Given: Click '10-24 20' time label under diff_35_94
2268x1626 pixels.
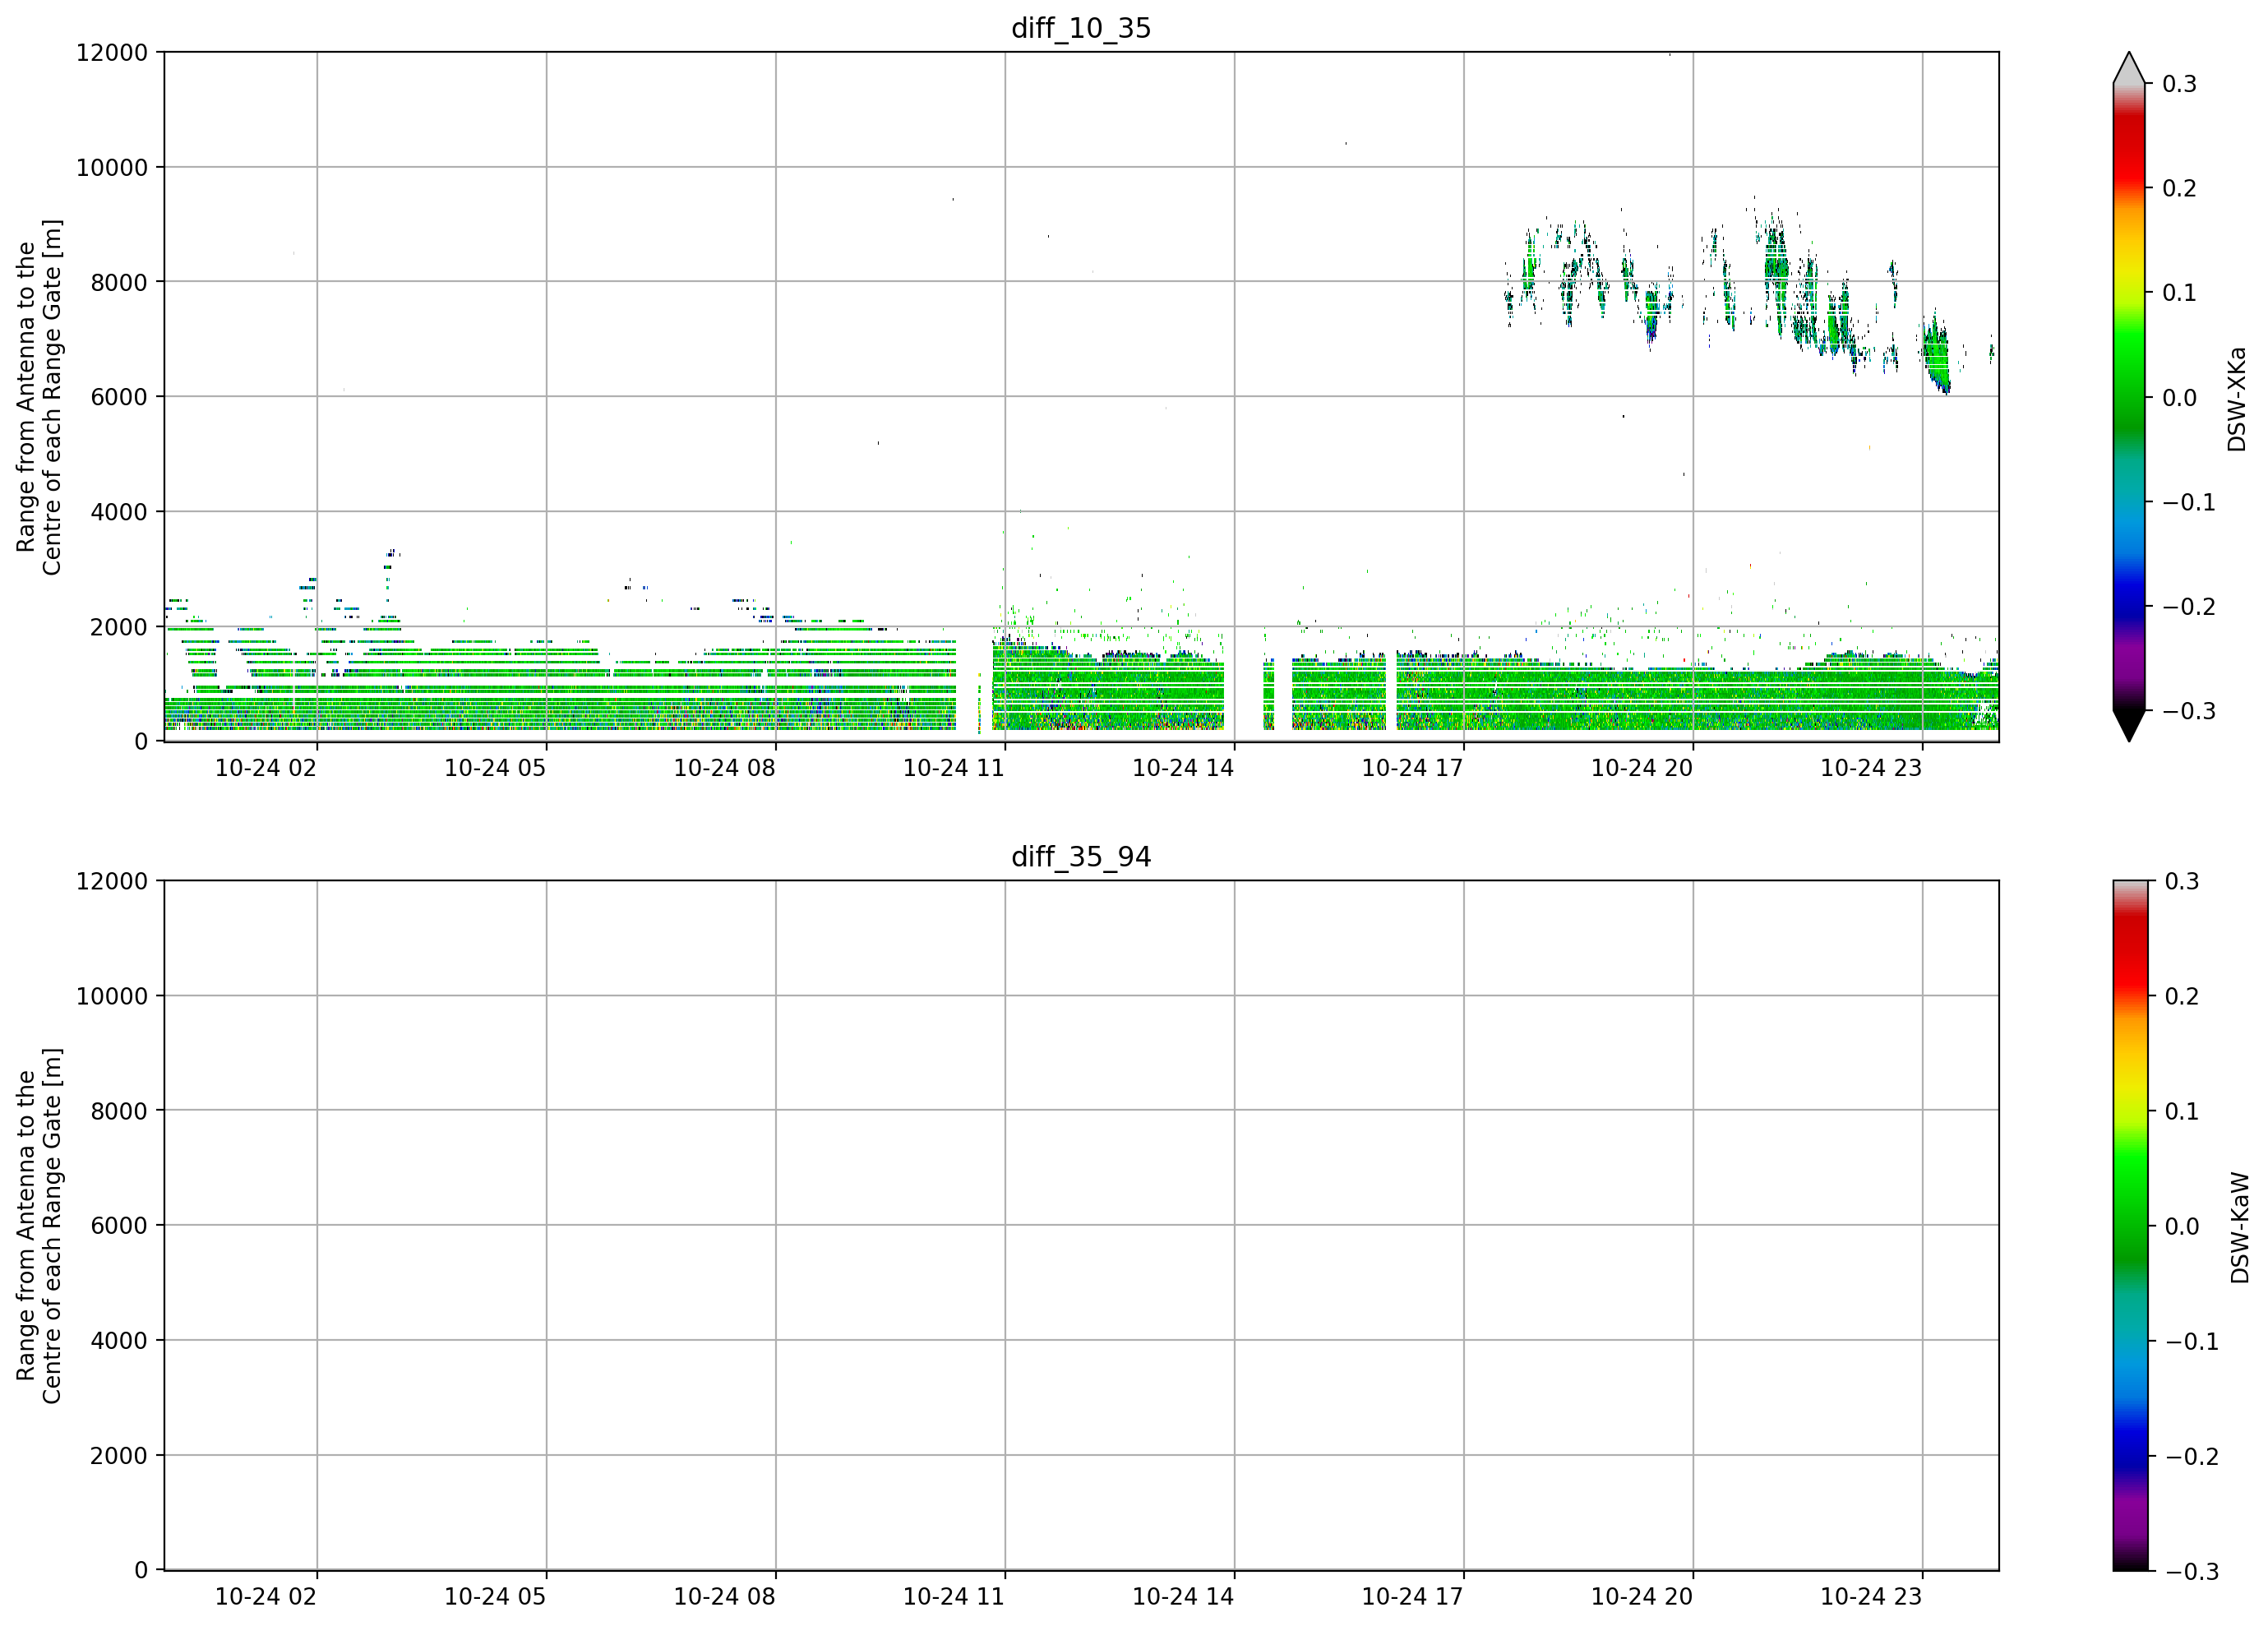Looking at the screenshot, I should coord(1642,1597).
